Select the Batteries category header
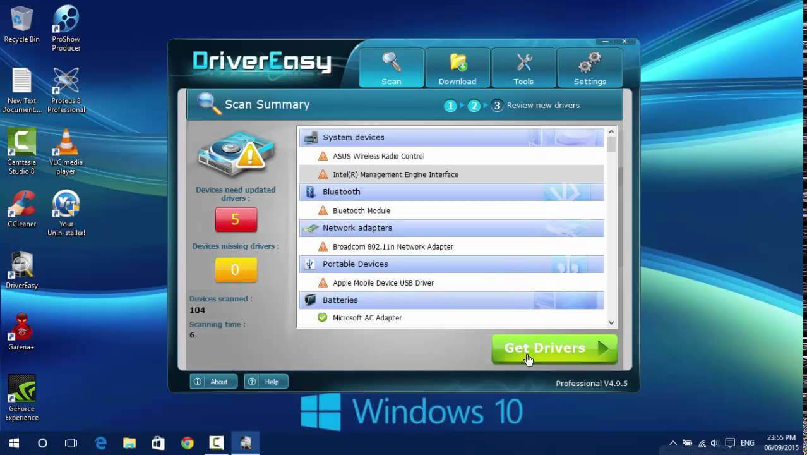Image resolution: width=807 pixels, height=455 pixels. [451, 300]
